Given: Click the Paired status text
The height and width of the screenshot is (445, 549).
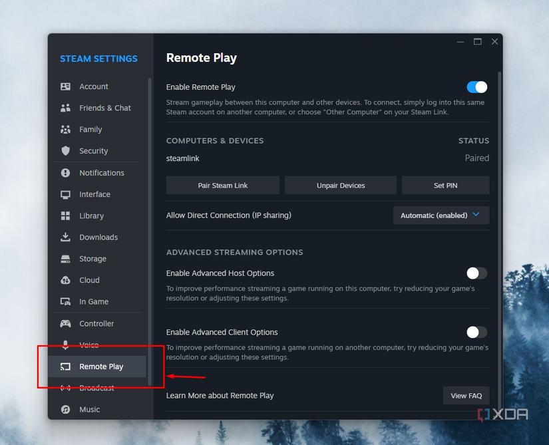Looking at the screenshot, I should click(x=477, y=158).
